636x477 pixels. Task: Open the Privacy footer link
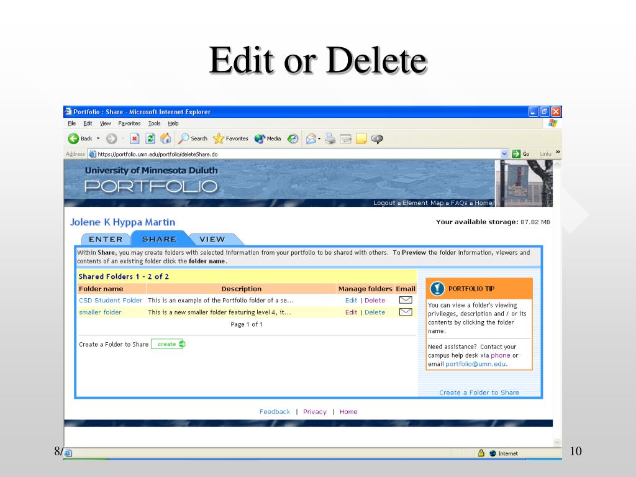pyautogui.click(x=315, y=412)
